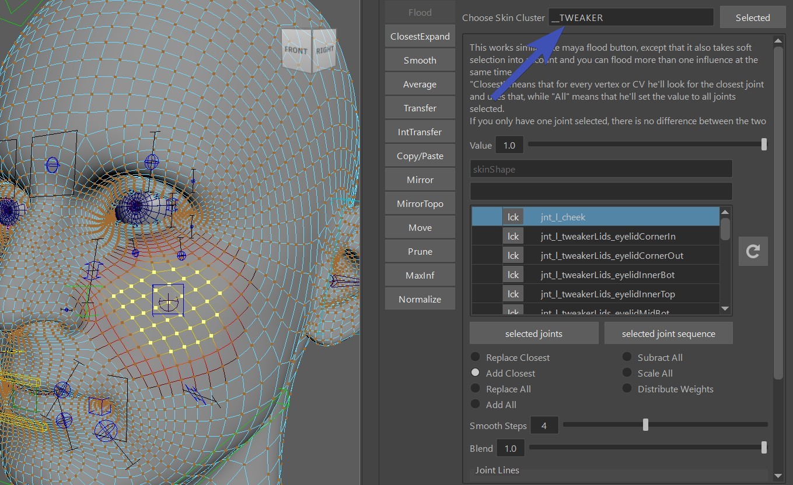Select jnt_l_tweakerLids_eyelidInnerBot in list
The height and width of the screenshot is (485, 793).
coord(595,275)
